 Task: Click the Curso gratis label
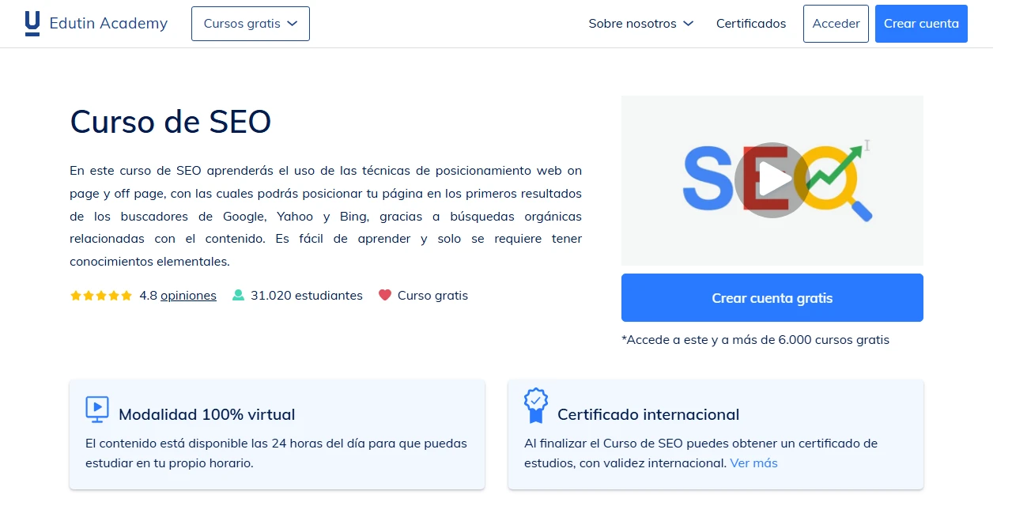click(x=432, y=296)
